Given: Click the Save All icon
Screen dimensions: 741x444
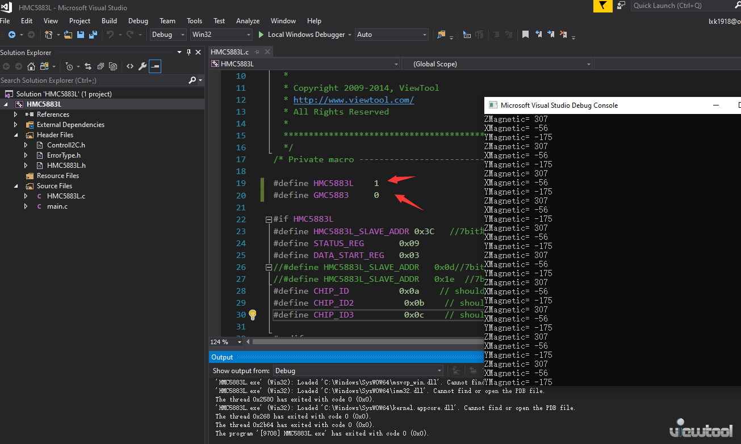Looking at the screenshot, I should [93, 35].
